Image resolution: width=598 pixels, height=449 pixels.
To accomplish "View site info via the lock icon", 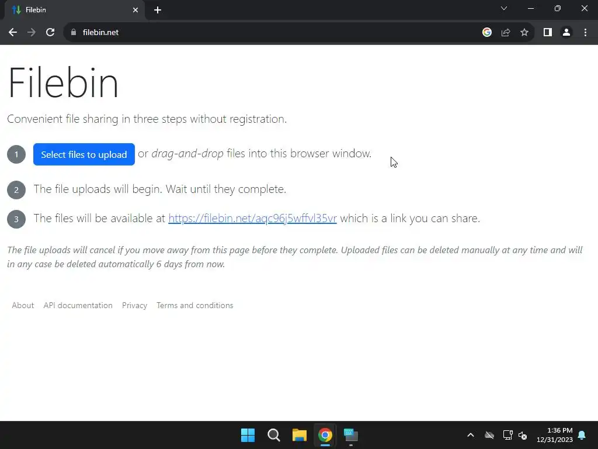I will pos(74,33).
